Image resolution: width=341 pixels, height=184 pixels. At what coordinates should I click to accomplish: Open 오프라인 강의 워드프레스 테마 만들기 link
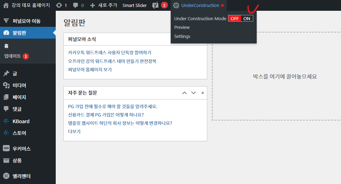pos(112,61)
